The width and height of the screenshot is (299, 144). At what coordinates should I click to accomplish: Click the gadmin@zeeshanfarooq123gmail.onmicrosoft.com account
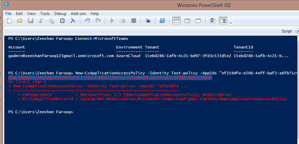61,56
